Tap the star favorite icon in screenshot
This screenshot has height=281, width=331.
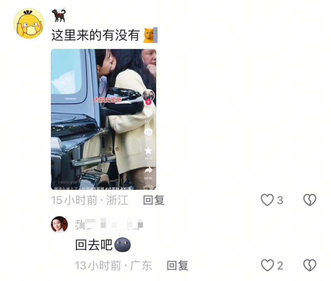148,151
